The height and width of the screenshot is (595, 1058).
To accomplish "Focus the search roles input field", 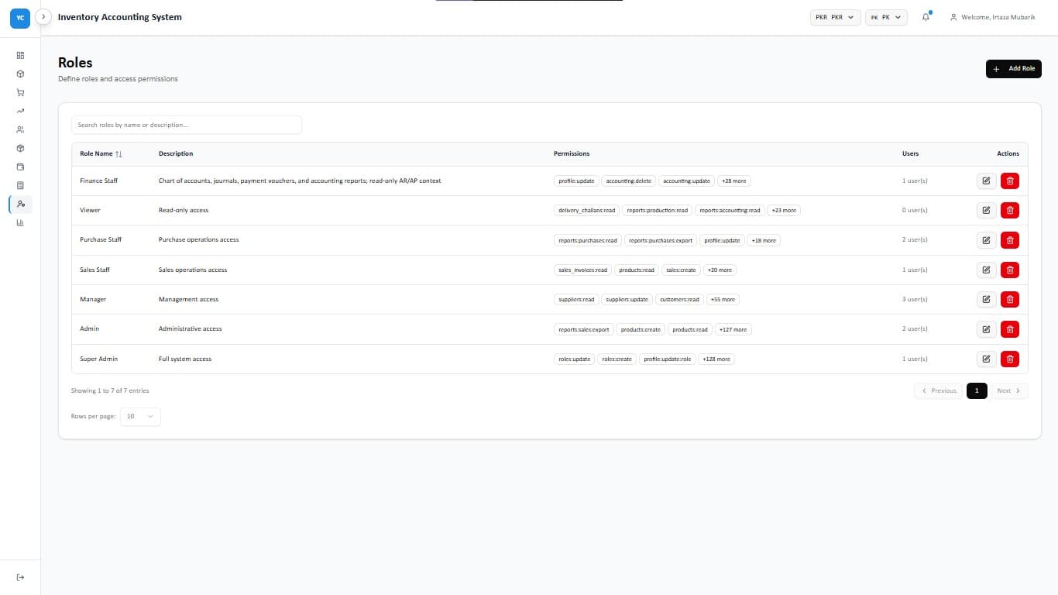I will click(x=187, y=125).
